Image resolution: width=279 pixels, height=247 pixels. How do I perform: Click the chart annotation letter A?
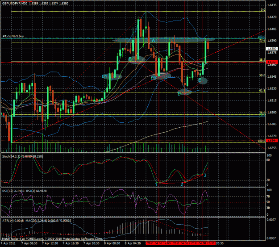pyautogui.click(x=154, y=41)
